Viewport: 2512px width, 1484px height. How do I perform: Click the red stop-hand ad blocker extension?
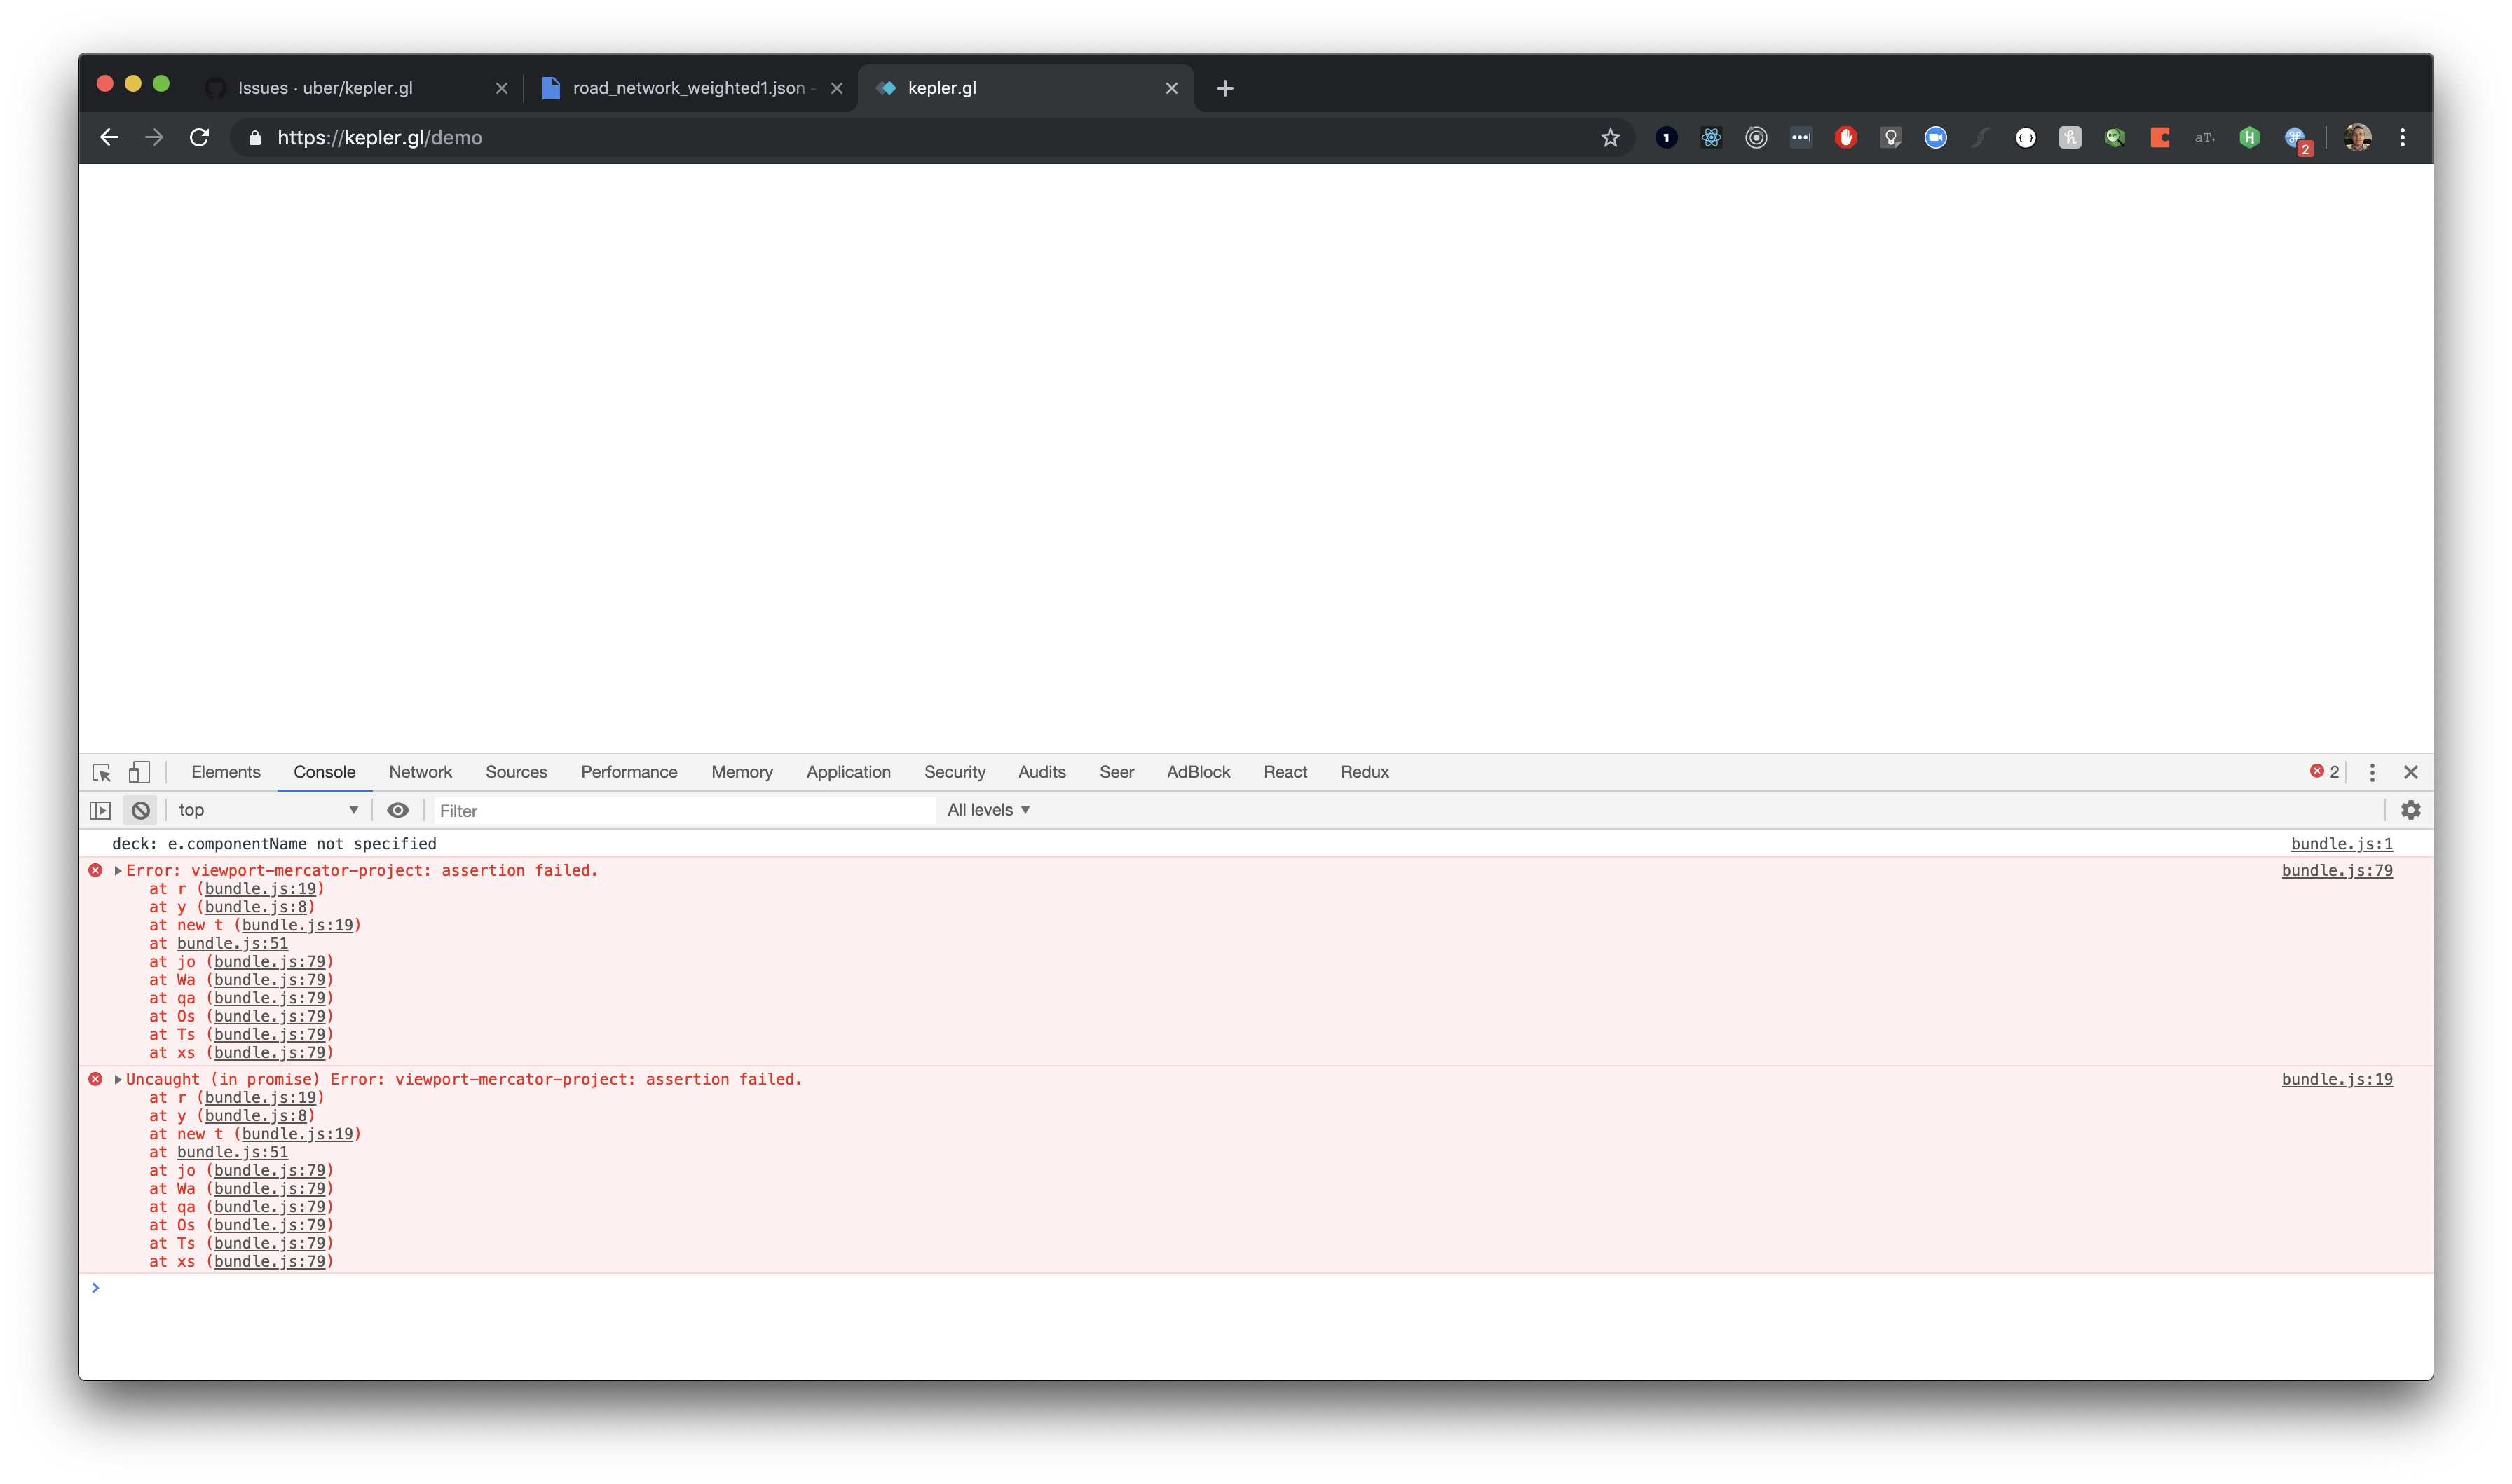click(1845, 137)
